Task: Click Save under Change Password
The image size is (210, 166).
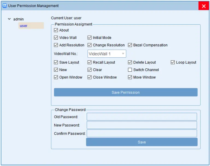Action: [x=142, y=142]
